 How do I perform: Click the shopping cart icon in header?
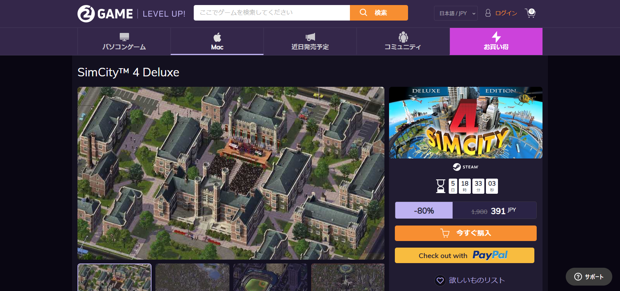click(x=530, y=13)
